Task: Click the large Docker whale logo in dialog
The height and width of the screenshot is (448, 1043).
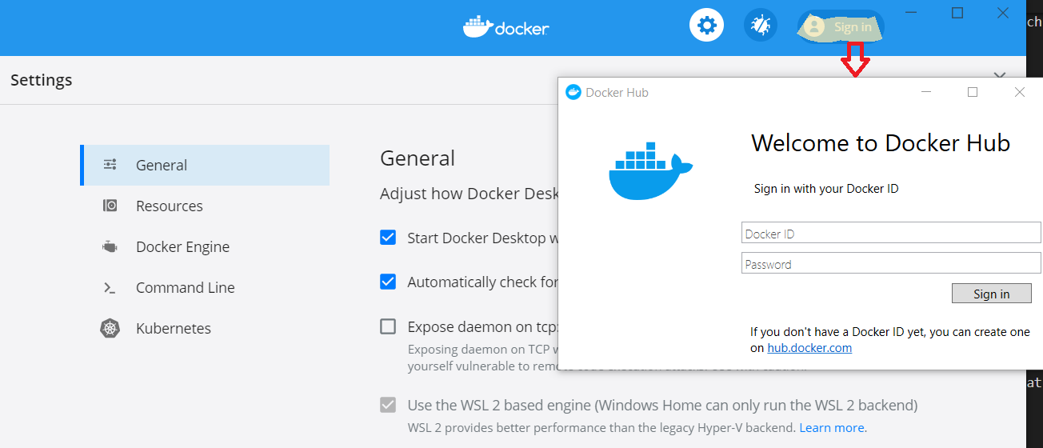Action: click(650, 171)
